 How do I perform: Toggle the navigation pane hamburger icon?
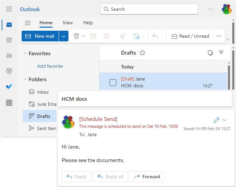pos(28,23)
